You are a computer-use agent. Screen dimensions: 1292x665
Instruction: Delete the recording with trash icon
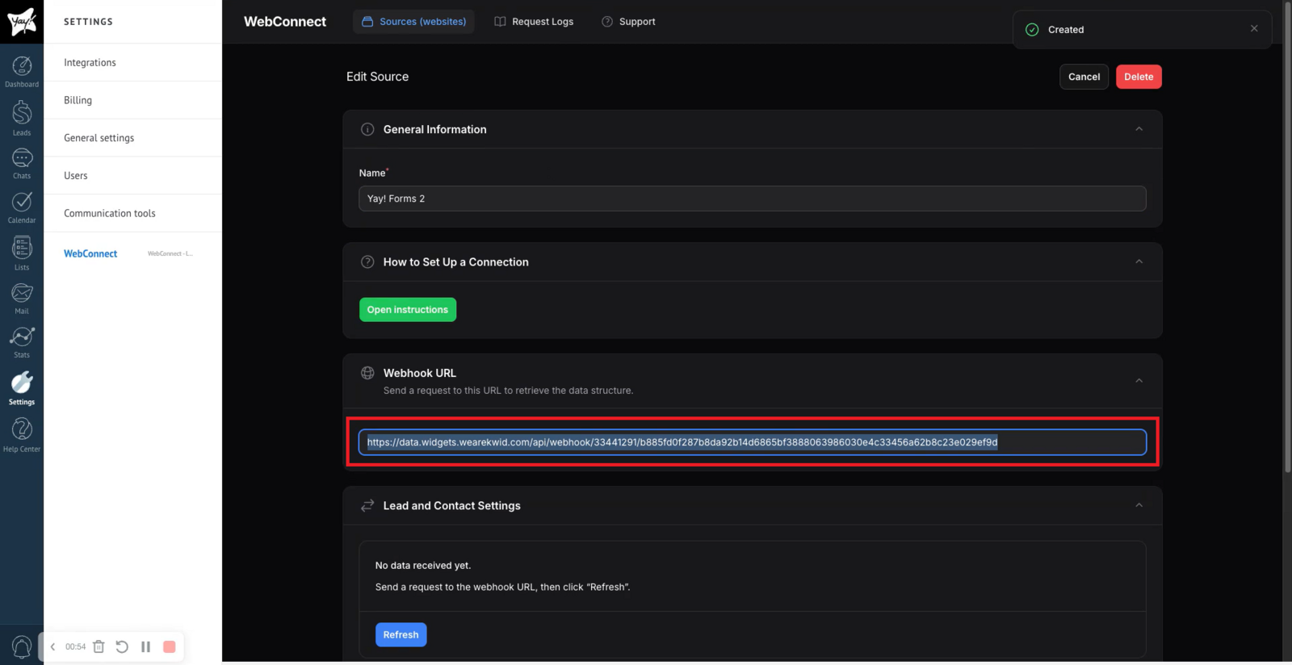[x=99, y=646]
